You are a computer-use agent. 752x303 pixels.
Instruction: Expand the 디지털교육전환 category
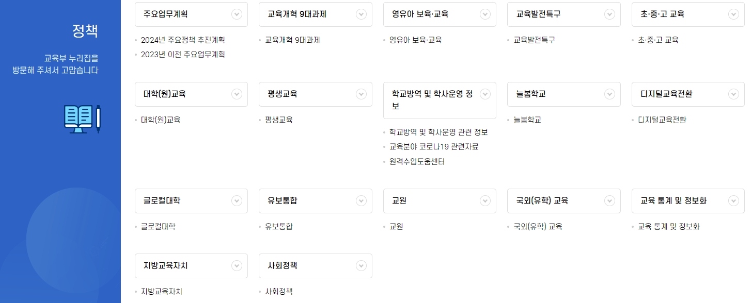tap(733, 94)
